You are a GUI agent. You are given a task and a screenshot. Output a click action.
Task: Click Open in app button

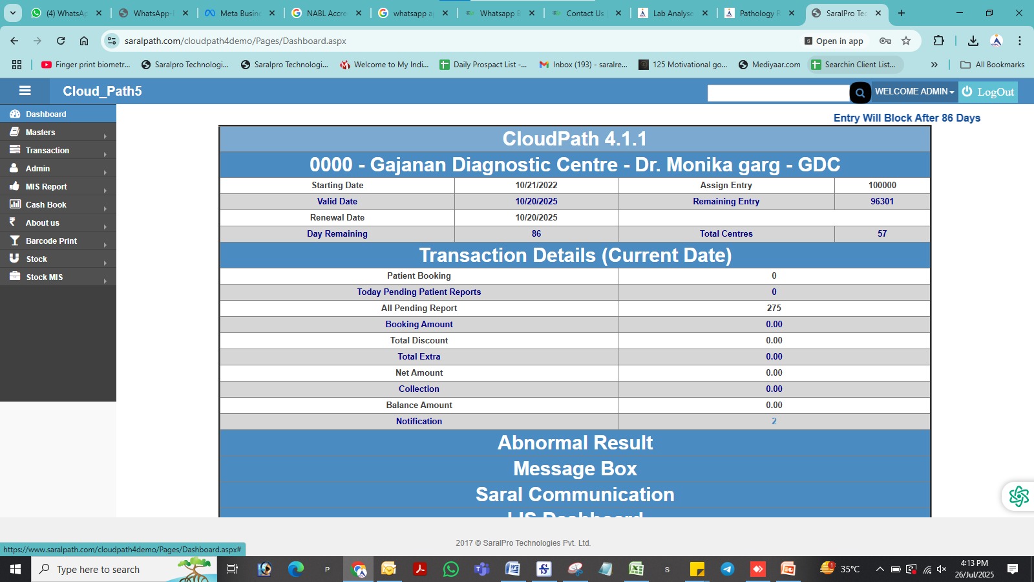coord(834,41)
